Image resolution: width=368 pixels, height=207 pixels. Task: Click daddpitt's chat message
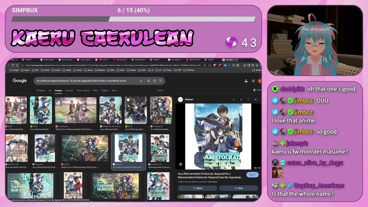pos(331,89)
